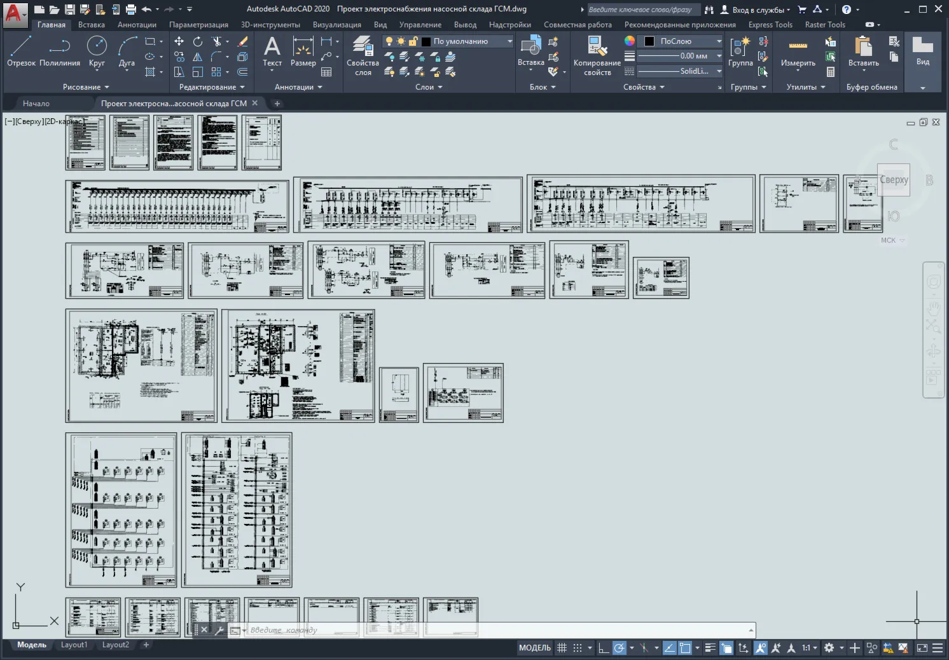Select the Отрезок line tool
Screen dimensions: 949x660
pos(21,51)
